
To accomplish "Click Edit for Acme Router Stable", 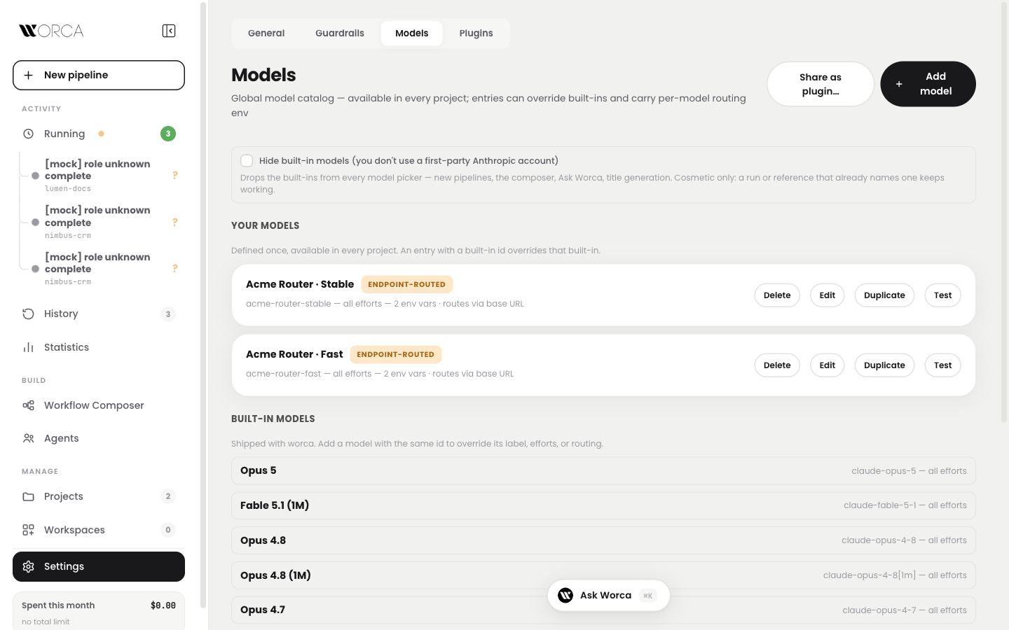I will pyautogui.click(x=828, y=295).
